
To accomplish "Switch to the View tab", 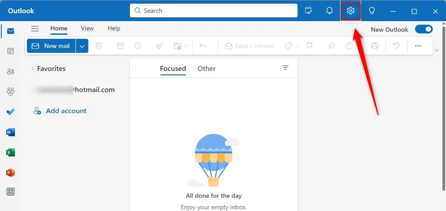I will 87,28.
